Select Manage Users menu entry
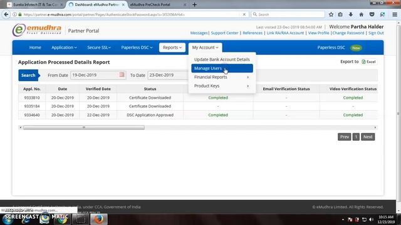 (x=222, y=68)
